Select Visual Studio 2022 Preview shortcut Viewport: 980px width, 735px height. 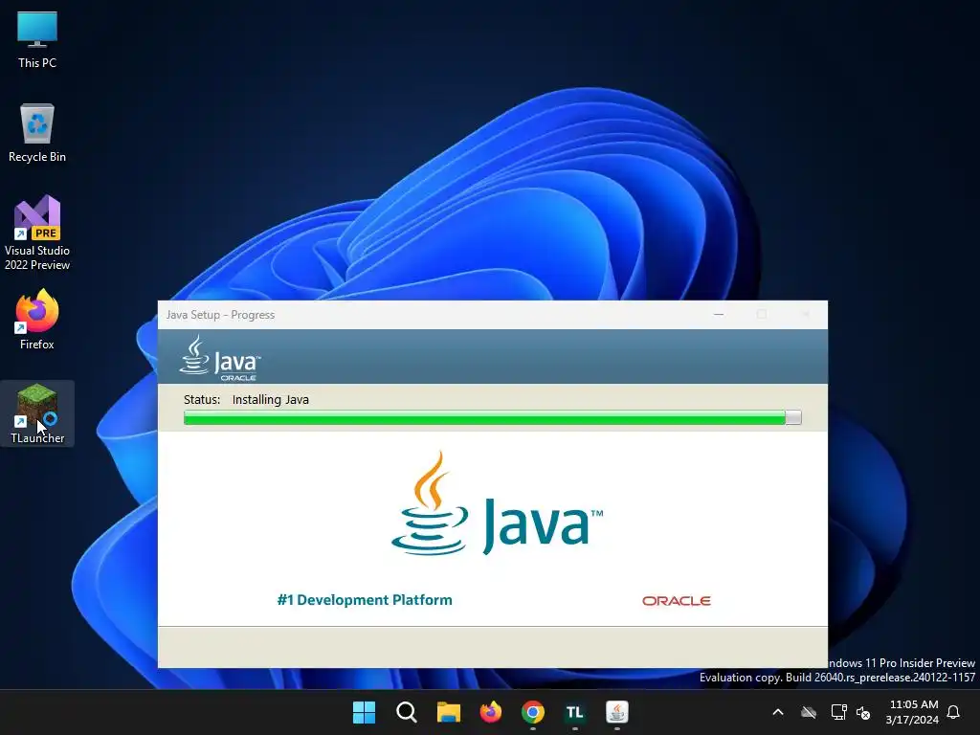point(37,234)
